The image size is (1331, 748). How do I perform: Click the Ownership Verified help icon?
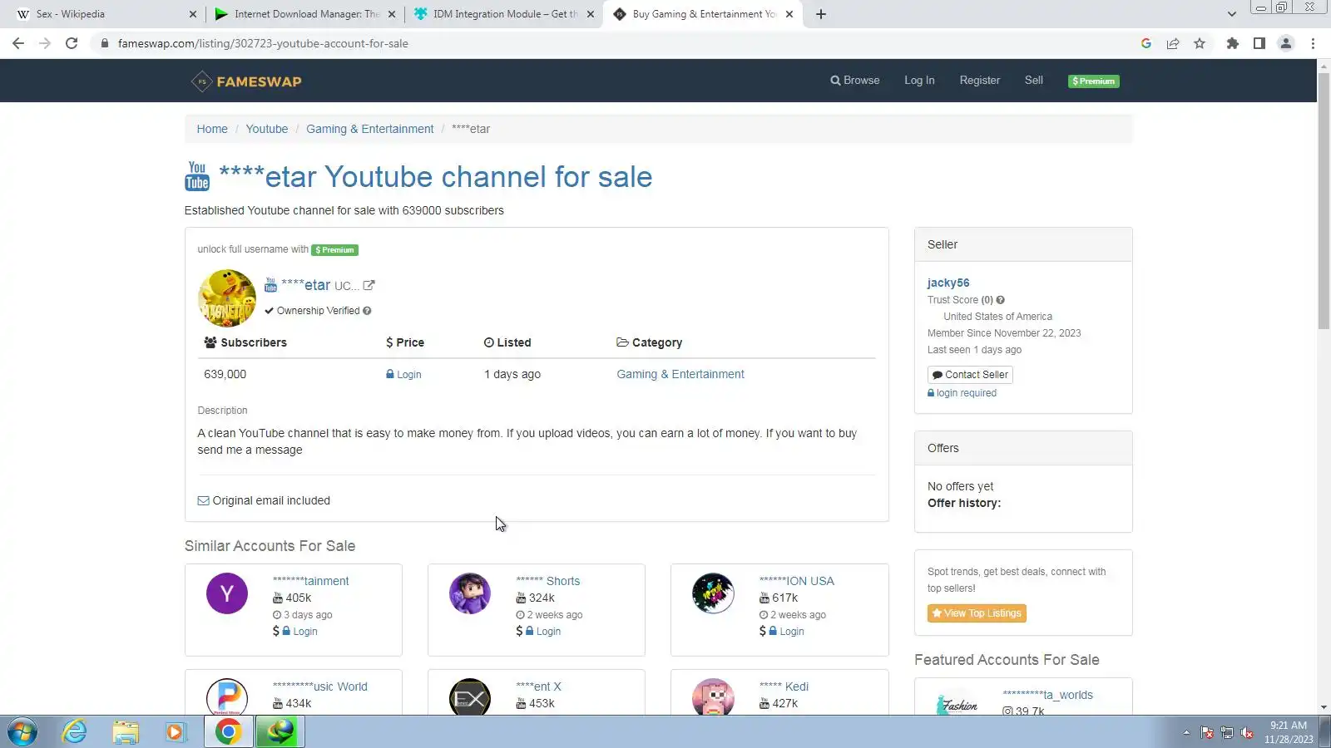click(x=367, y=311)
